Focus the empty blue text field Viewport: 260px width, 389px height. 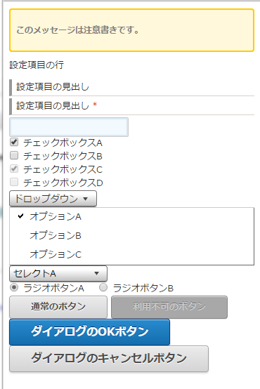(x=69, y=127)
